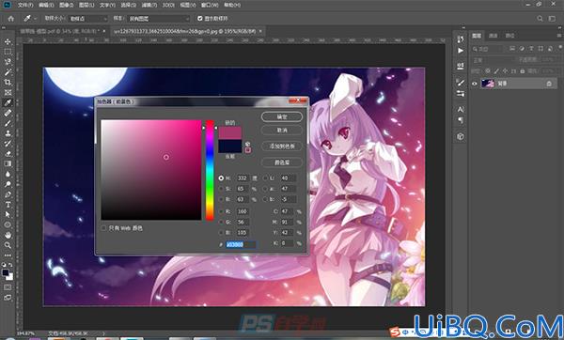Select the Magic Wand tool
Image resolution: width=564 pixels, height=340 pixels.
coord(8,72)
